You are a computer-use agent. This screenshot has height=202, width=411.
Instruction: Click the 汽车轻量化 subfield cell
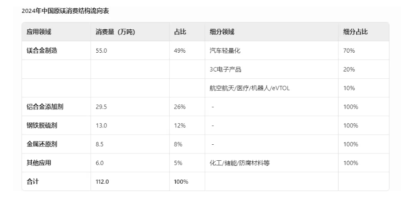click(x=225, y=51)
